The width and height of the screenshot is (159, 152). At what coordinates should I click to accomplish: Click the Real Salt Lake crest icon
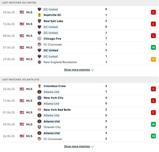click(39, 21)
